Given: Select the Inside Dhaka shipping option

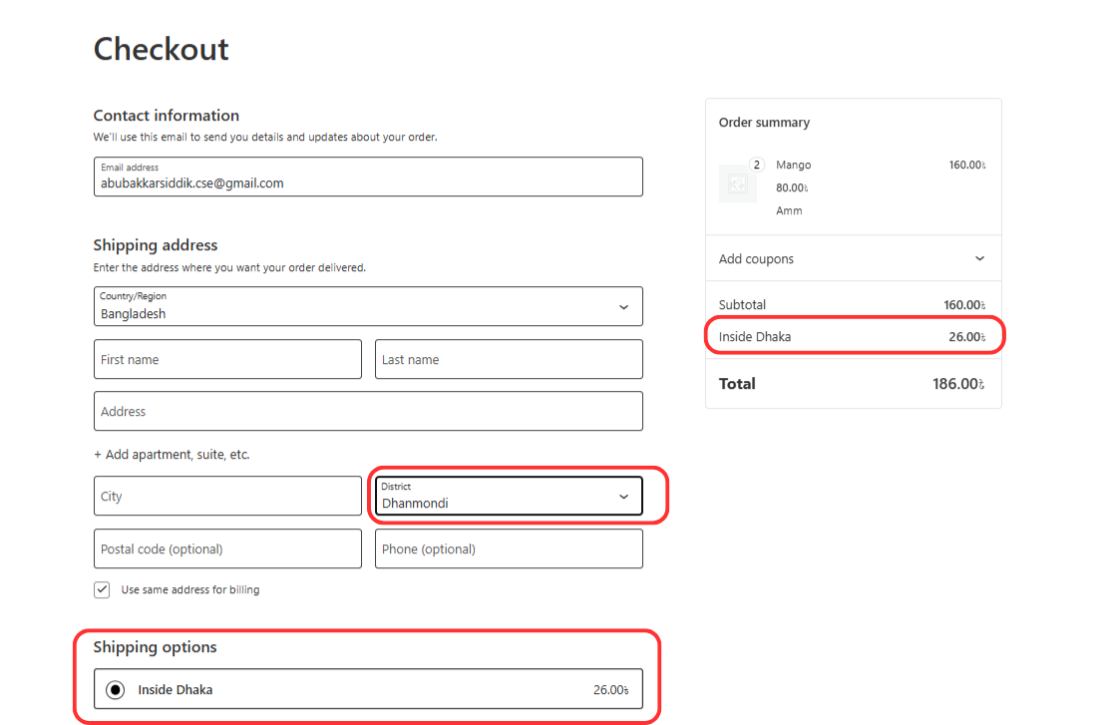Looking at the screenshot, I should pos(369,688).
